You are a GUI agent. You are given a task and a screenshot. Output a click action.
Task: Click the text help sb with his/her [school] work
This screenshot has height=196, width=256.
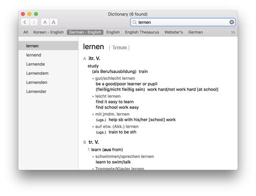(x=142, y=120)
